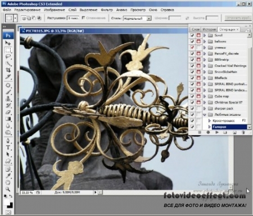Expand the Кросс-процесс action
The width and height of the screenshot is (253, 216).
[210, 121]
